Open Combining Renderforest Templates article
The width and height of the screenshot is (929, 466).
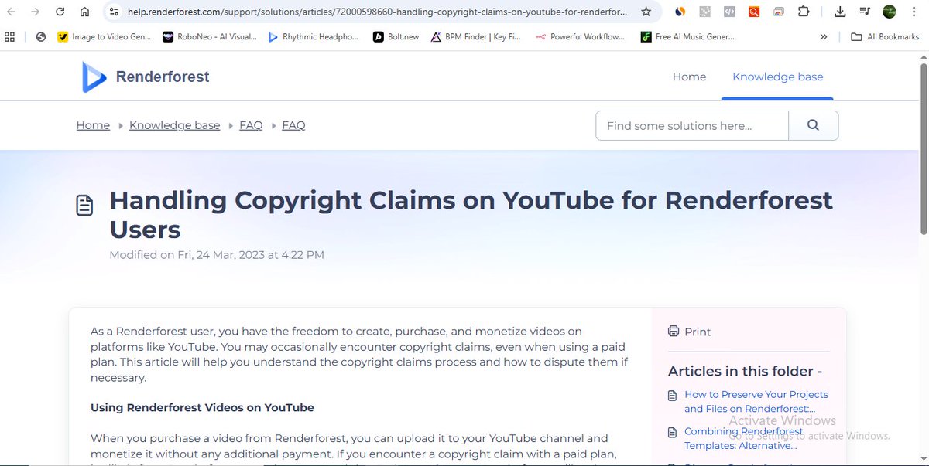coord(743,438)
